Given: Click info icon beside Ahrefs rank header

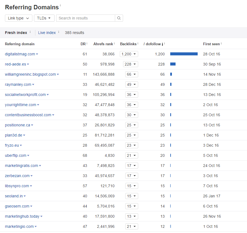Looking at the screenshot, I should [x=114, y=43].
